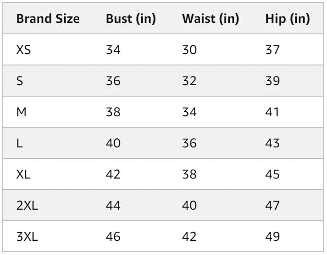Click the hip value 49 for 3XL

click(272, 237)
